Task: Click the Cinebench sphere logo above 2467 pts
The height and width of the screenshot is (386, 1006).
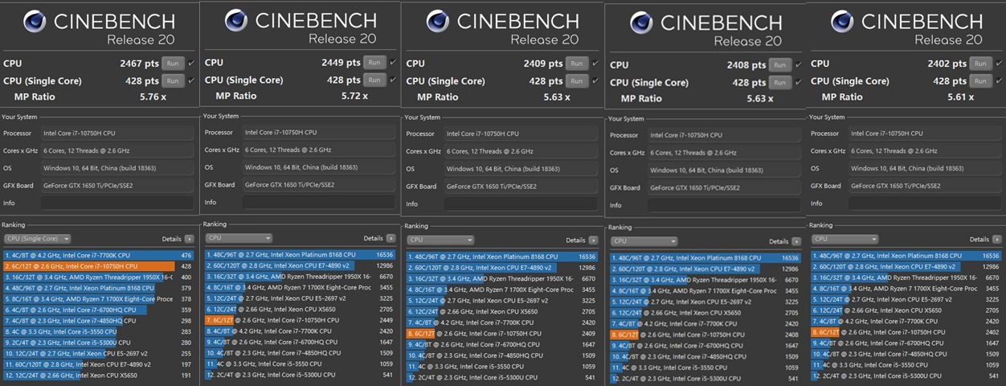Action: click(x=34, y=23)
